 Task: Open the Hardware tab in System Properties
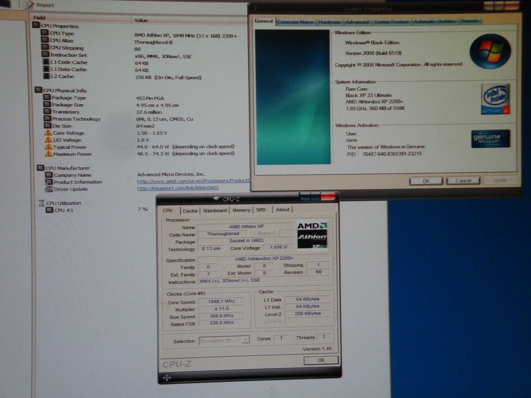[x=329, y=22]
